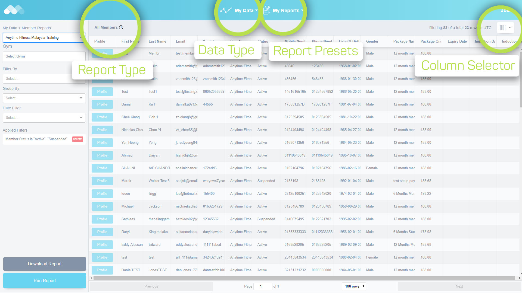
Task: Expand the Group By dropdown
Action: click(44, 98)
